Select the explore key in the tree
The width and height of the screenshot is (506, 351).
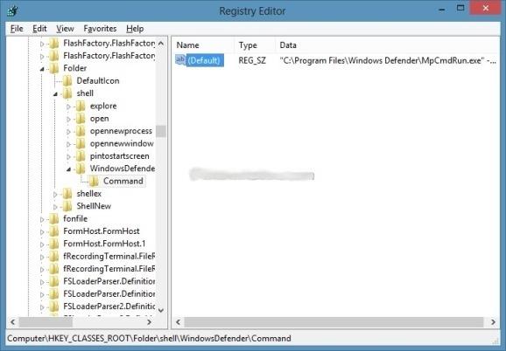tap(103, 106)
